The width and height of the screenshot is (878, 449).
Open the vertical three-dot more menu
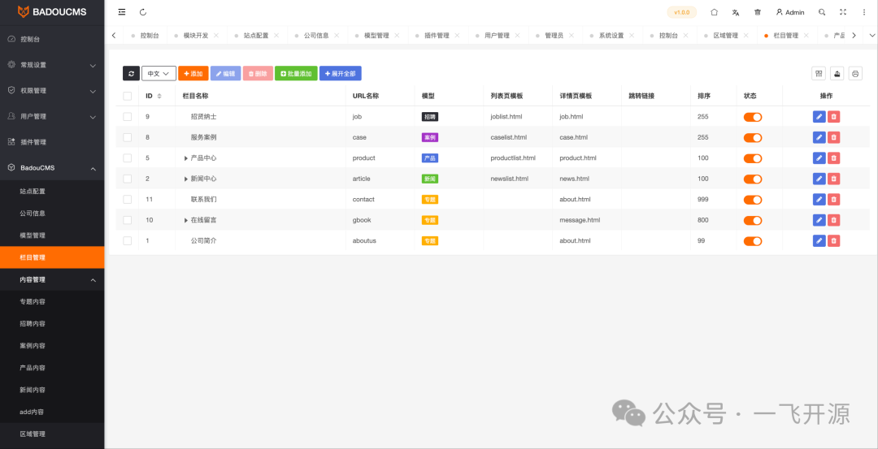864,12
